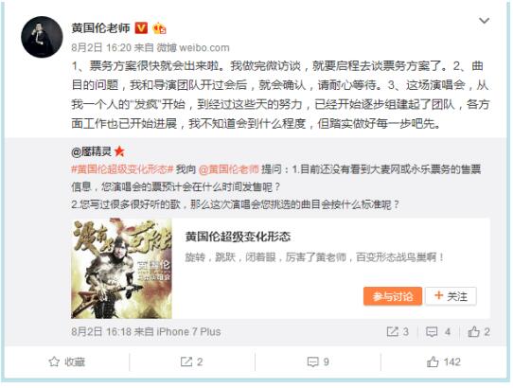Toggle 收藏 favorite star on the post
This screenshot has height=388, width=513.
coord(67,362)
